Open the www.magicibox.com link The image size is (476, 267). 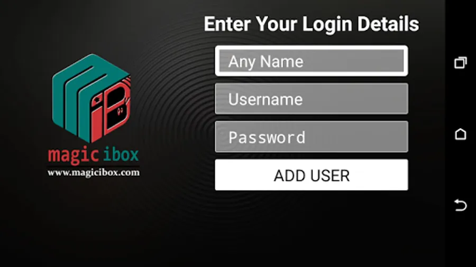click(94, 173)
